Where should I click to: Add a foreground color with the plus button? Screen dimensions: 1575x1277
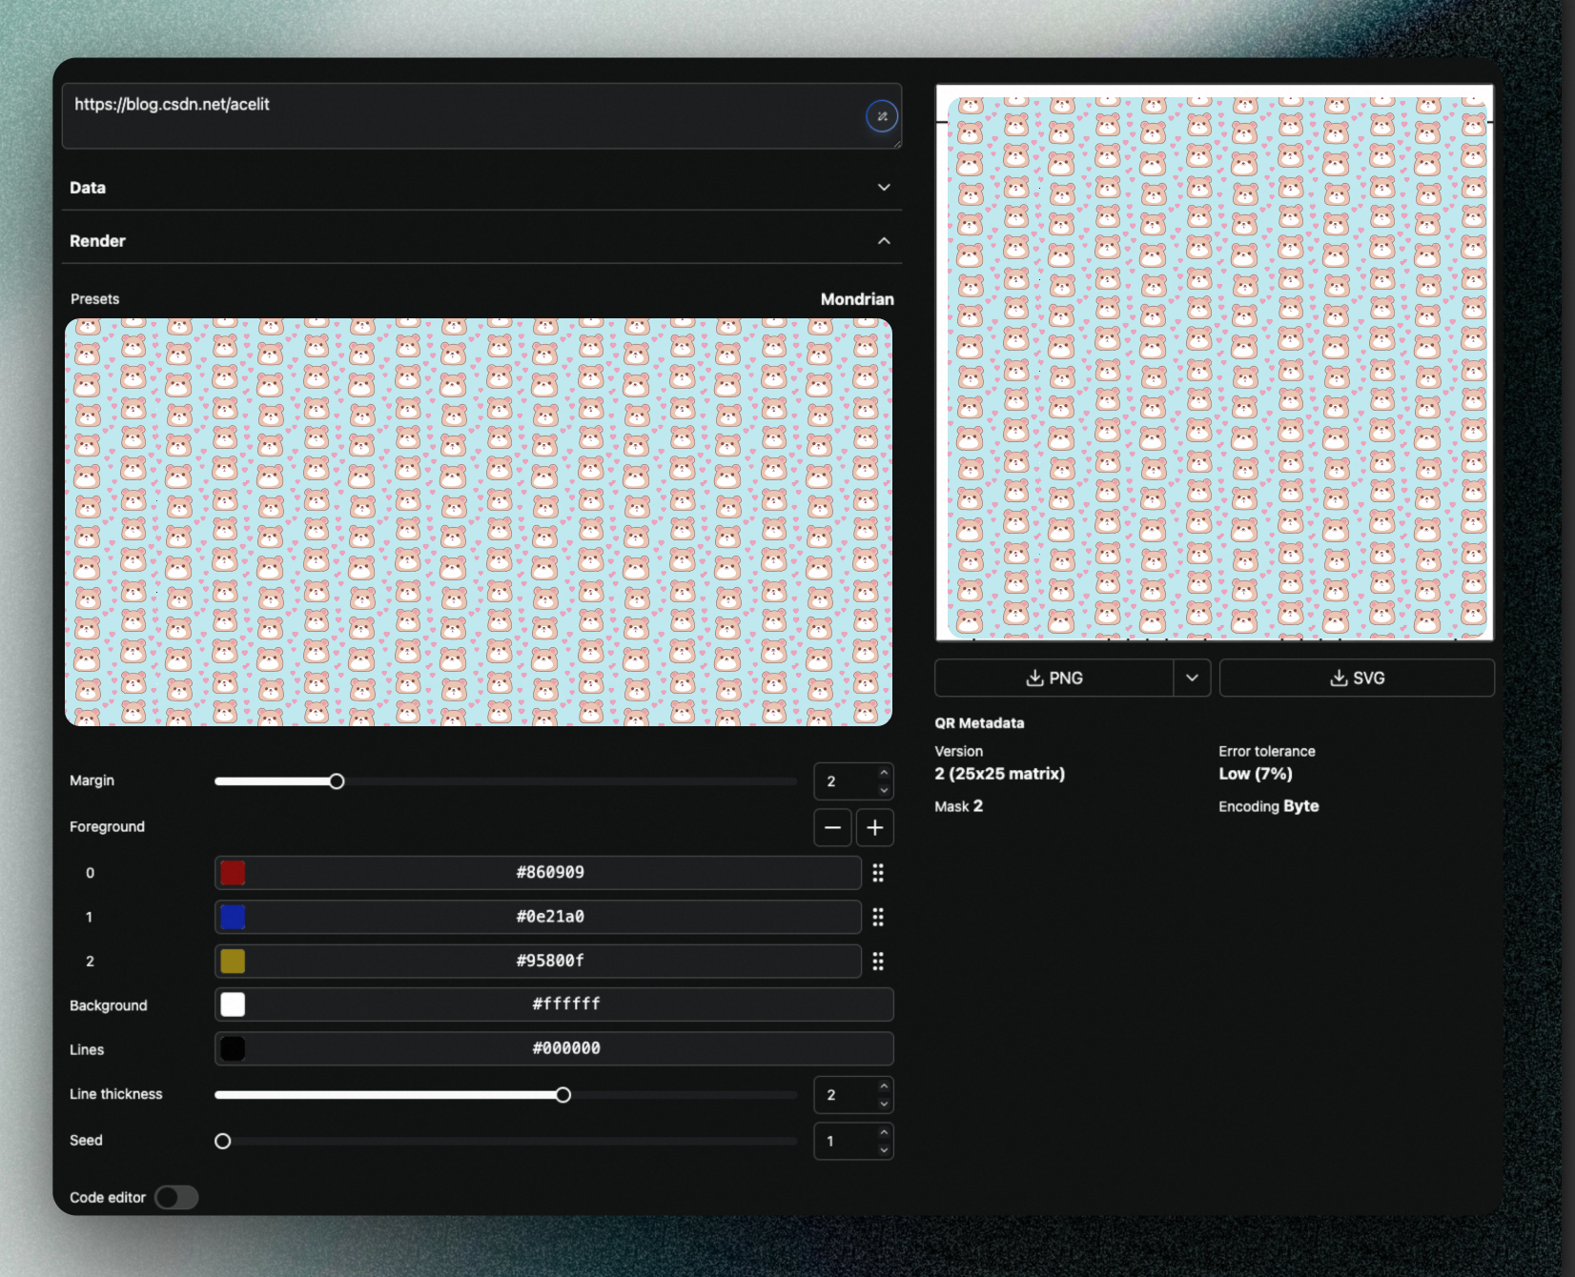(x=875, y=827)
